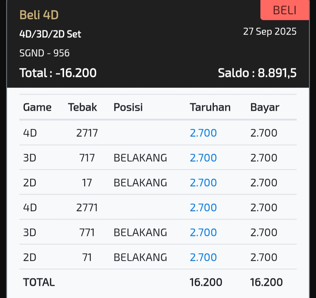The image size is (316, 298).
Task: Click the blue 2.700 bet for 2771
Action: [x=203, y=208]
